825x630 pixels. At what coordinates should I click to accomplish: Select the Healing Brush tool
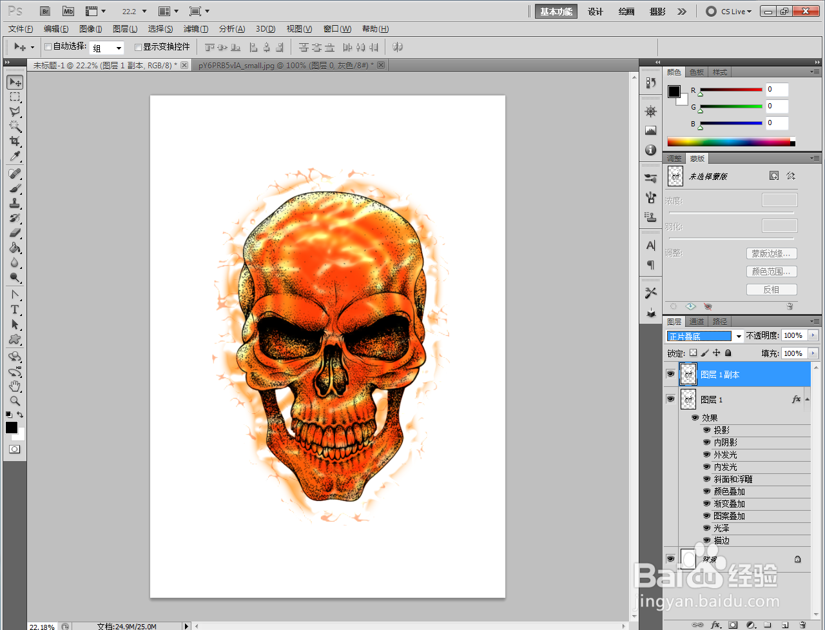pyautogui.click(x=15, y=174)
